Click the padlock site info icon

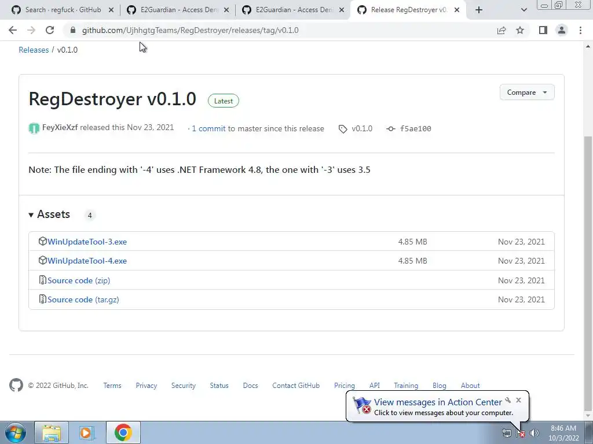tap(73, 30)
